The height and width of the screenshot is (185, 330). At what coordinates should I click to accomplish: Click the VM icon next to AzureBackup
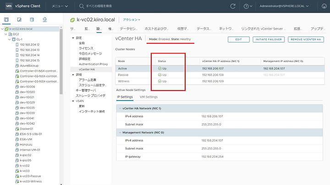17,66
